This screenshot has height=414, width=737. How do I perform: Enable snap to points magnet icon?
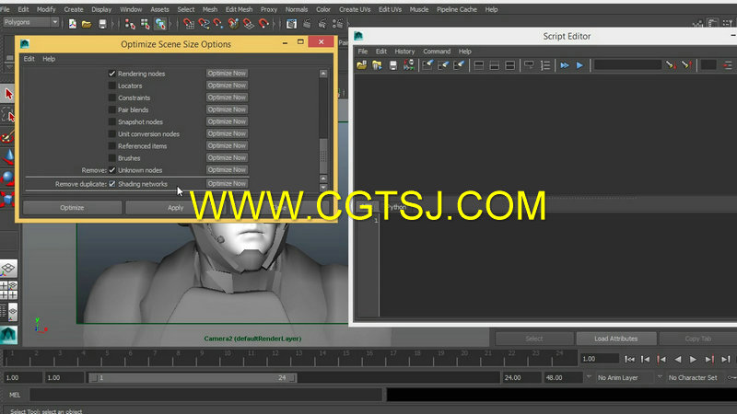(x=218, y=24)
